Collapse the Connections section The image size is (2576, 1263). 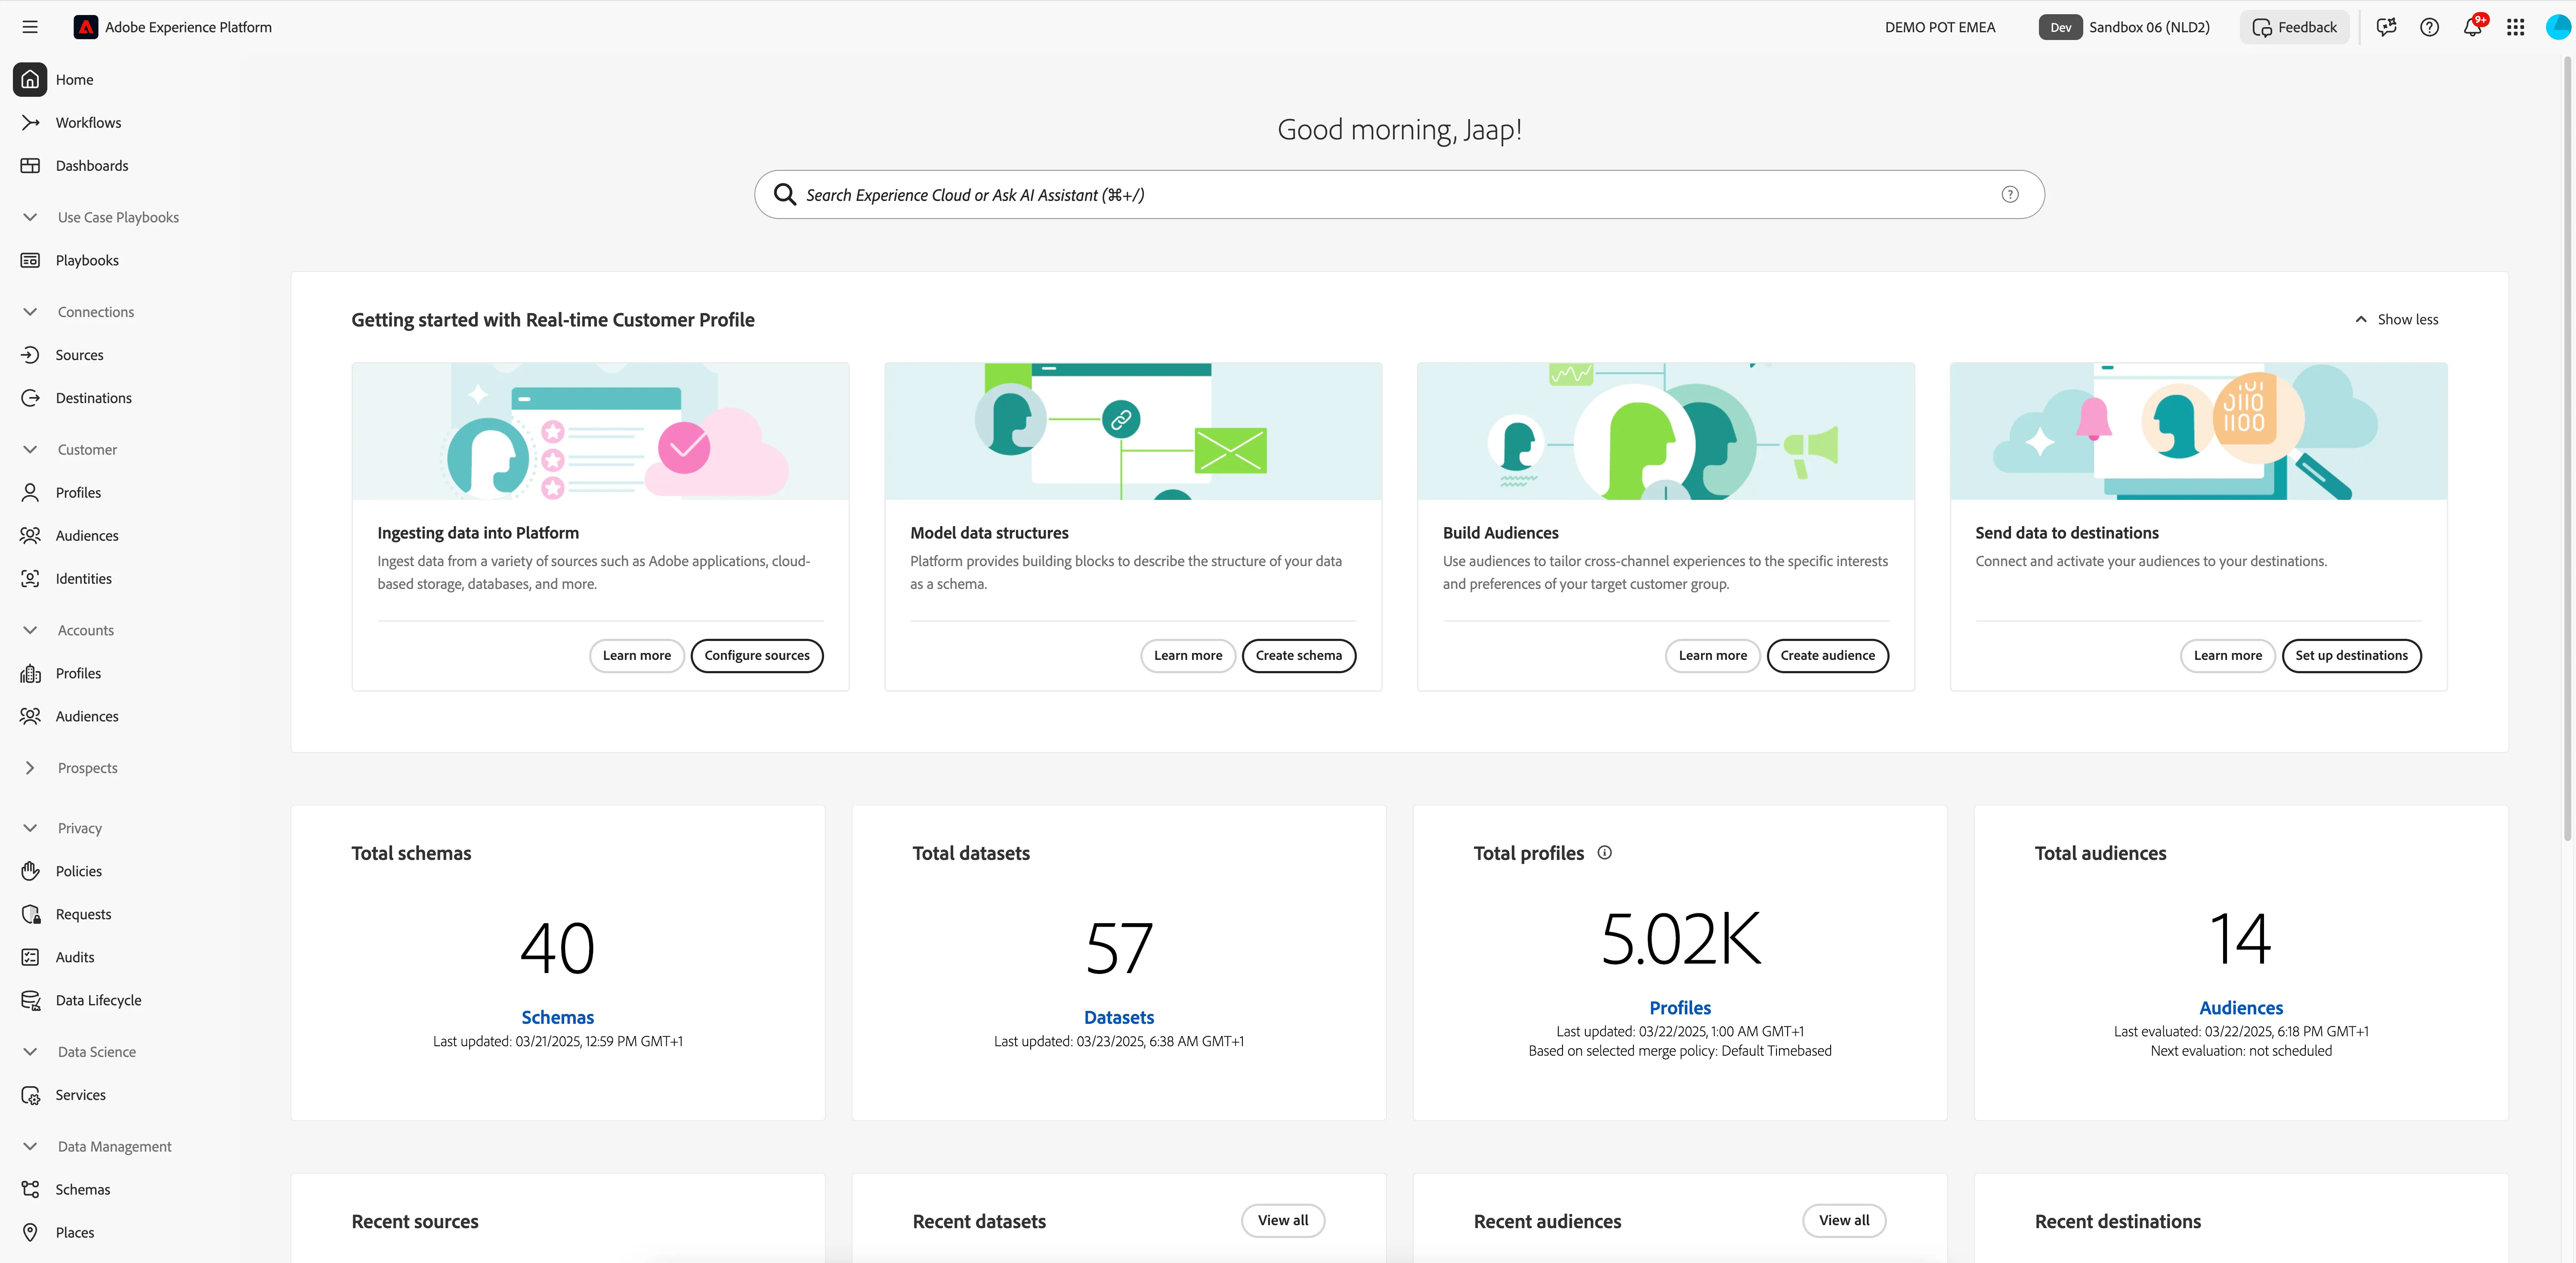[30, 312]
